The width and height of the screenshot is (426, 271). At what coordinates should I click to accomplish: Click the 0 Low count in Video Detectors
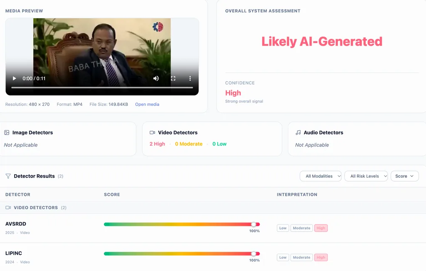pos(220,144)
